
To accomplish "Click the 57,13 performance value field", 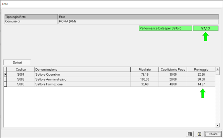I will (x=206, y=28).
